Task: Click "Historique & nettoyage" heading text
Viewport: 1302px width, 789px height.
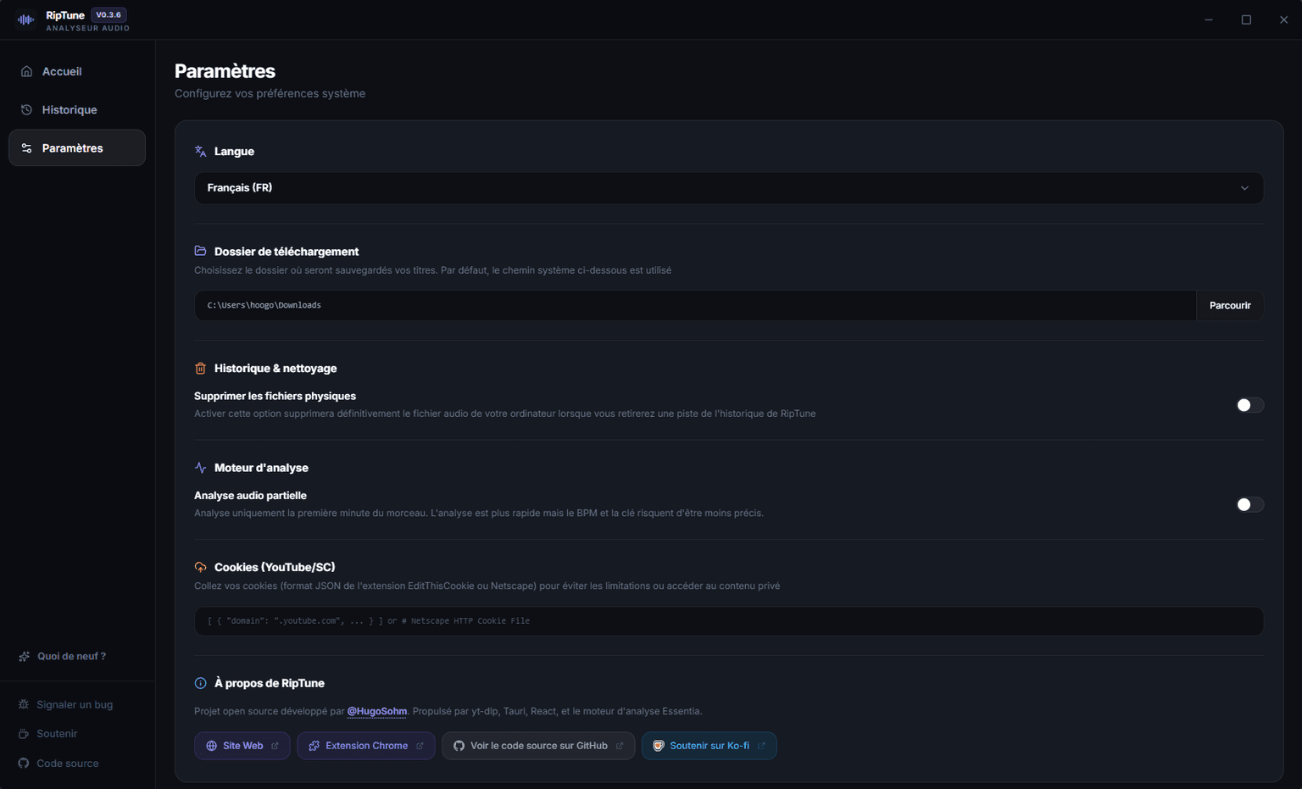Action: click(275, 369)
